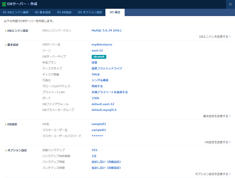Screen dimensions: 235x178
Task: Open the 02 基本設定 tab
Action: point(43,12)
